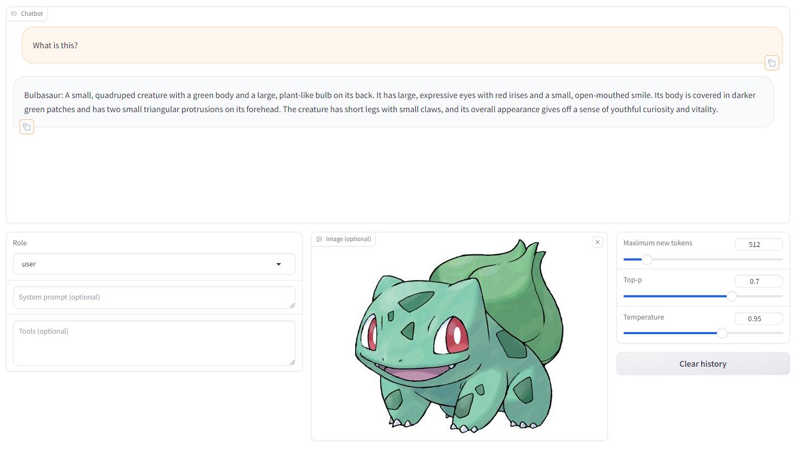The image size is (796, 449).
Task: Click the "Temperature" label
Action: coord(644,317)
